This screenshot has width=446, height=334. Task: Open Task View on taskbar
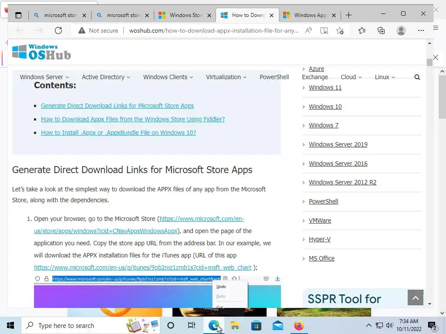[x=192, y=325]
